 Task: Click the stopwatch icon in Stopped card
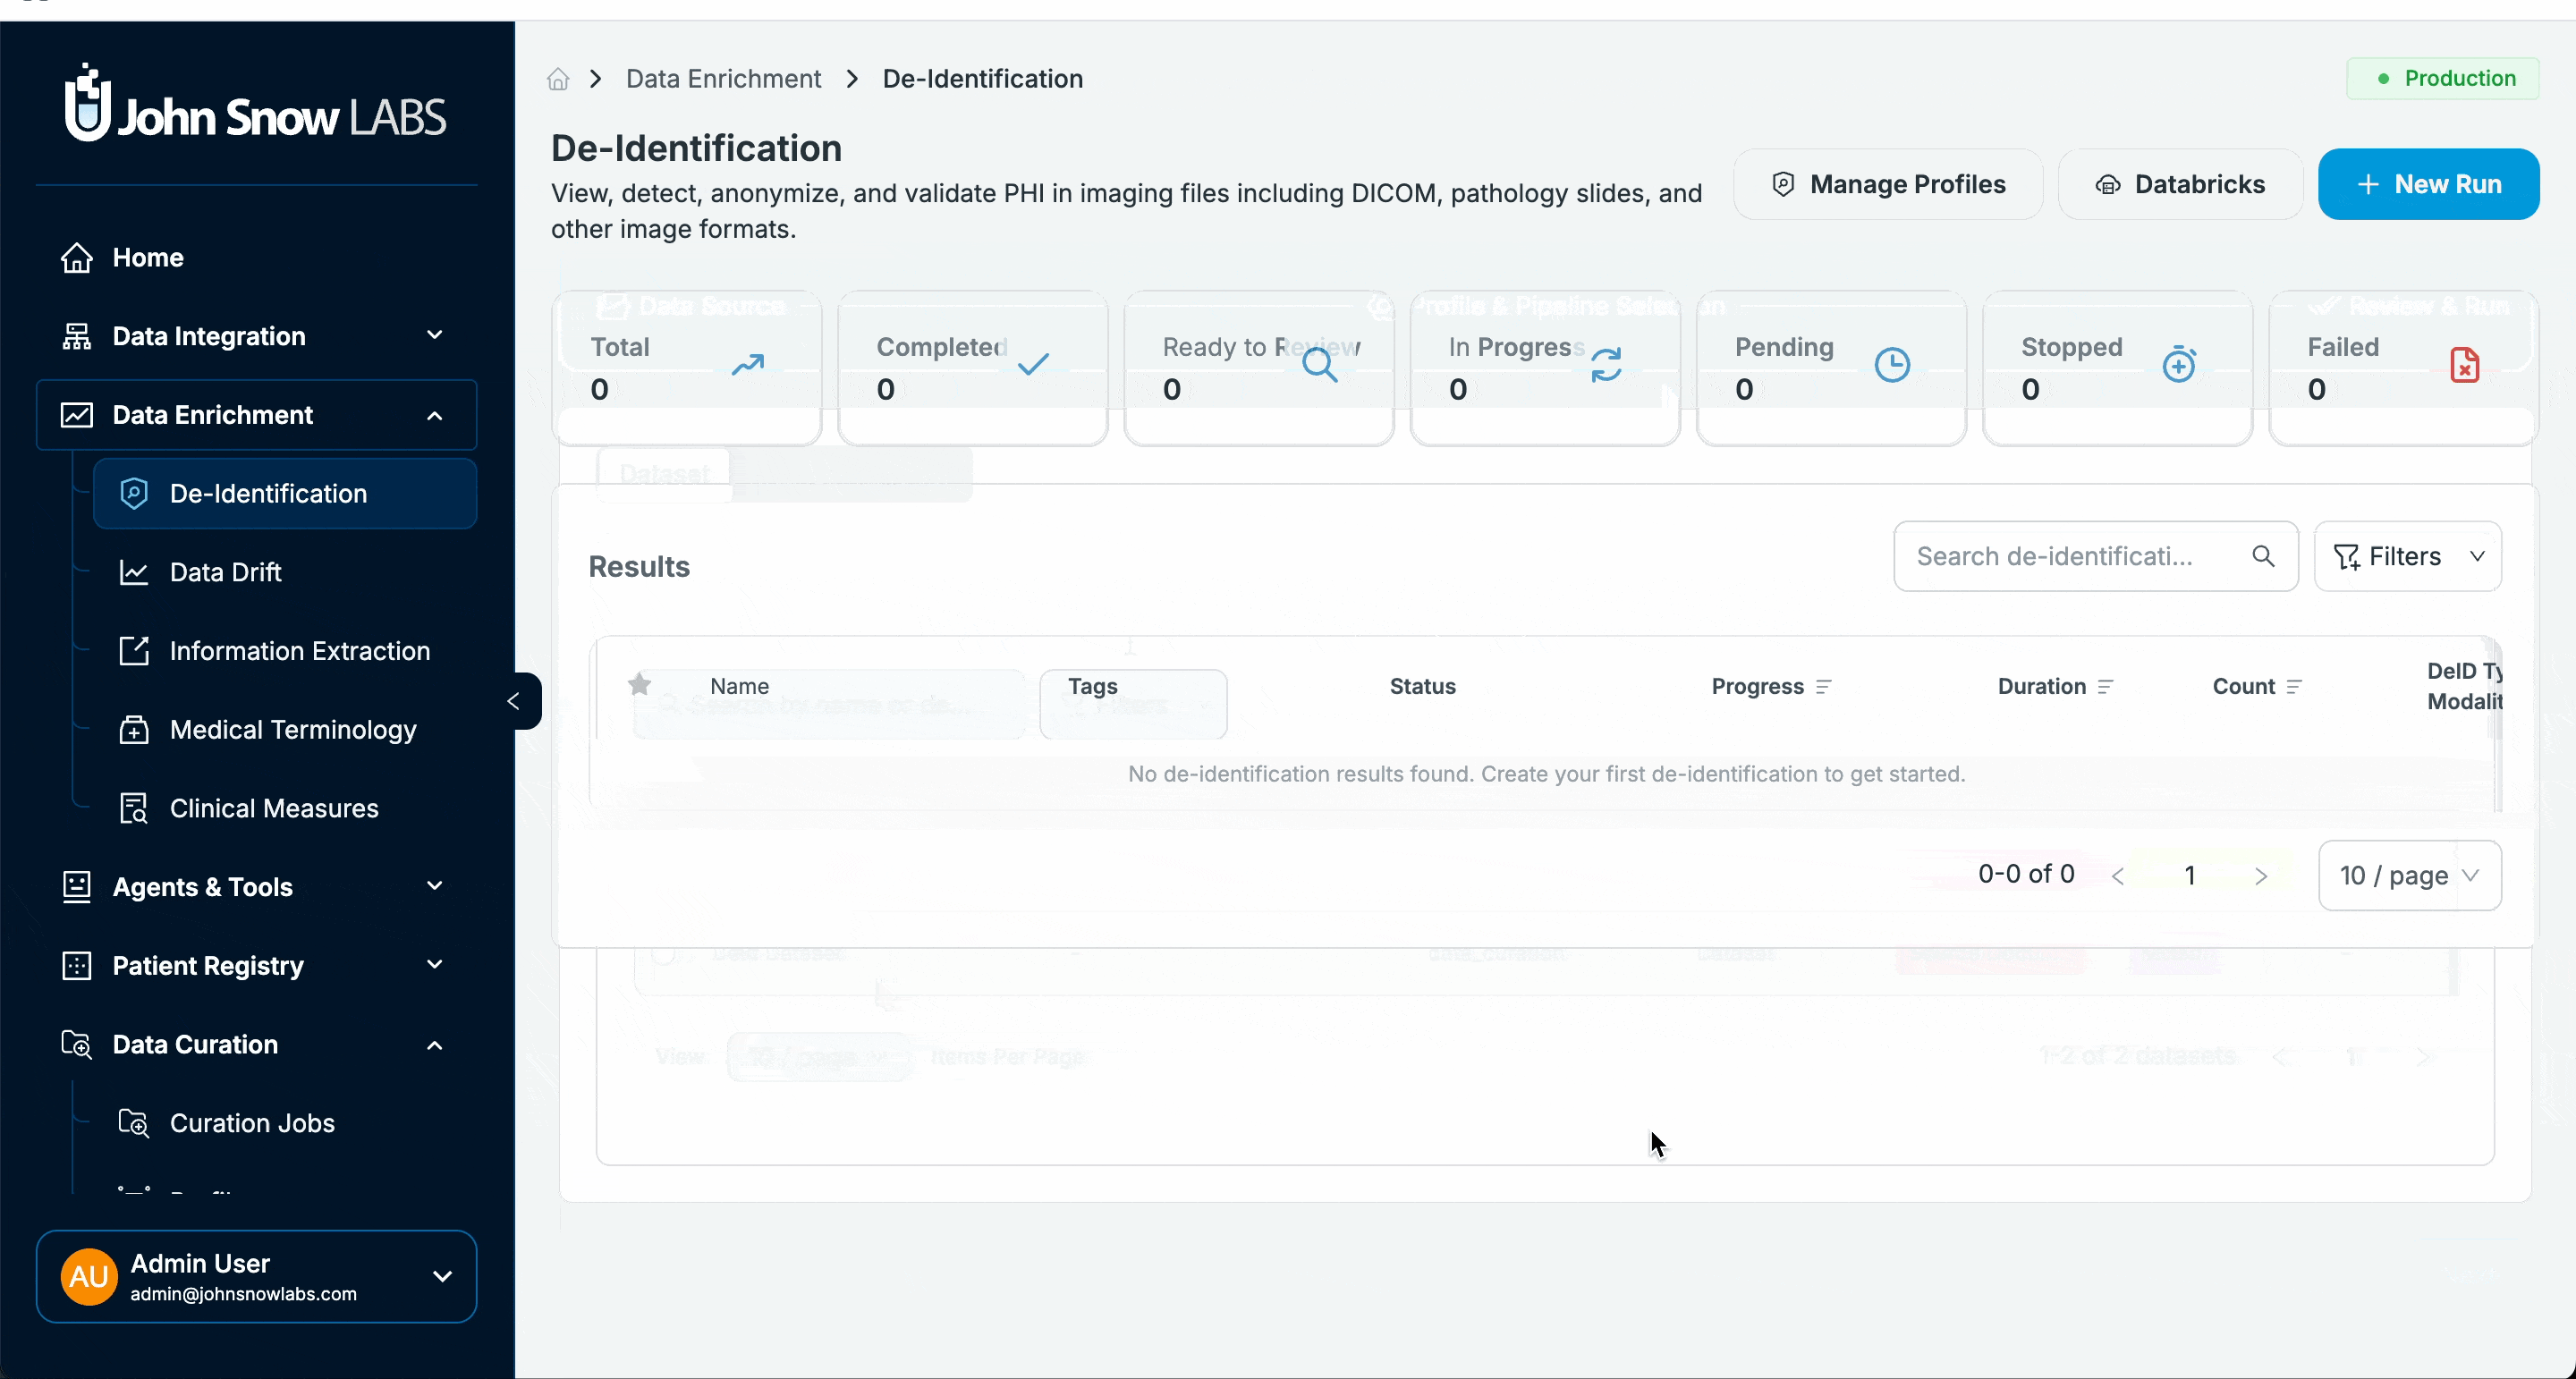(2179, 364)
